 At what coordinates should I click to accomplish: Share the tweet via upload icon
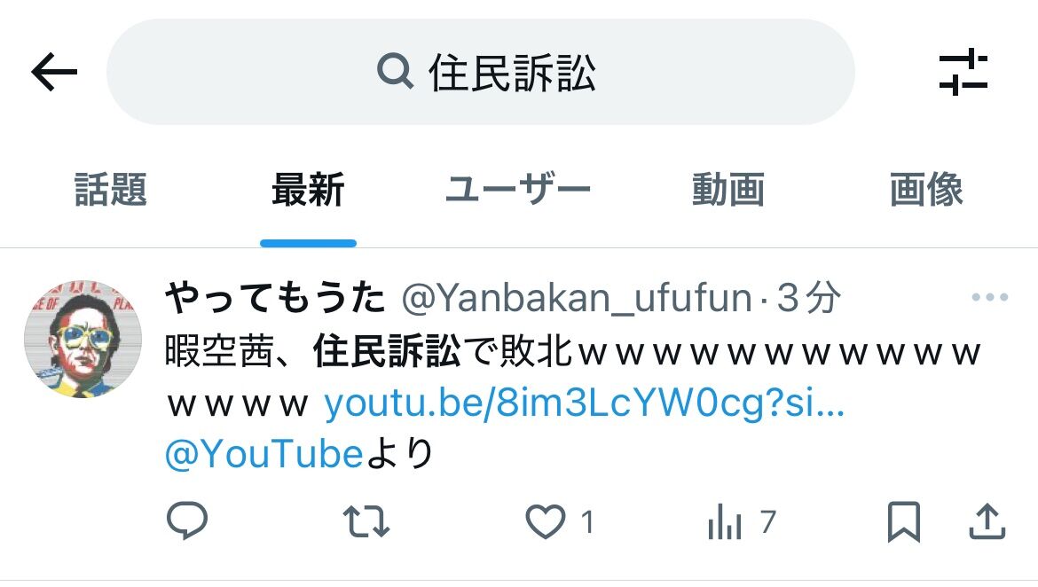(987, 521)
